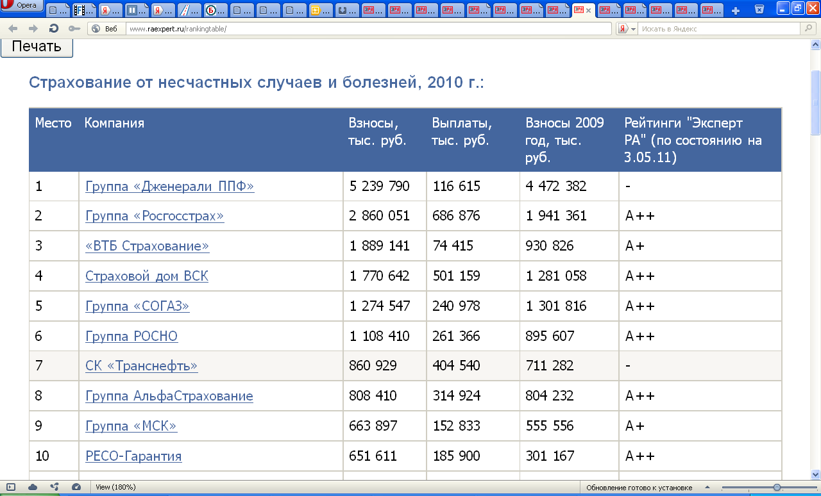Close the active tab with X
Screen dimensions: 821x496
(589, 10)
